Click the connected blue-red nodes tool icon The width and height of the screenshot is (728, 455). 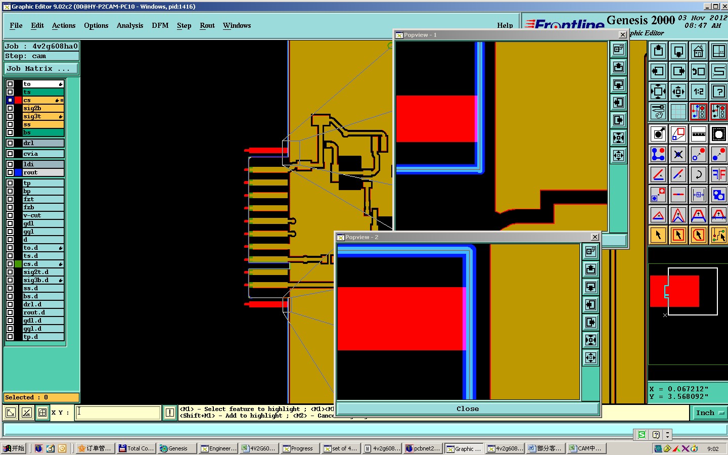pyautogui.click(x=658, y=154)
